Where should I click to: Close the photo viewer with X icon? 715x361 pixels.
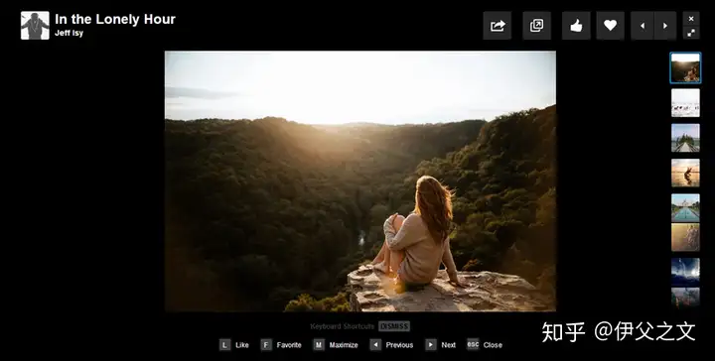(691, 19)
